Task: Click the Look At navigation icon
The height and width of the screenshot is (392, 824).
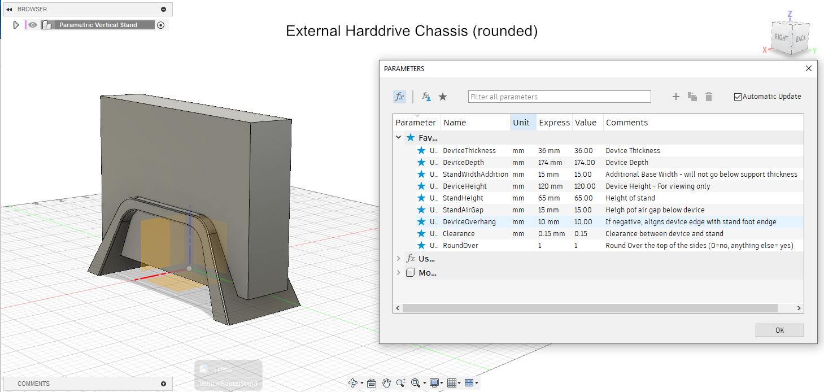Action: click(371, 382)
